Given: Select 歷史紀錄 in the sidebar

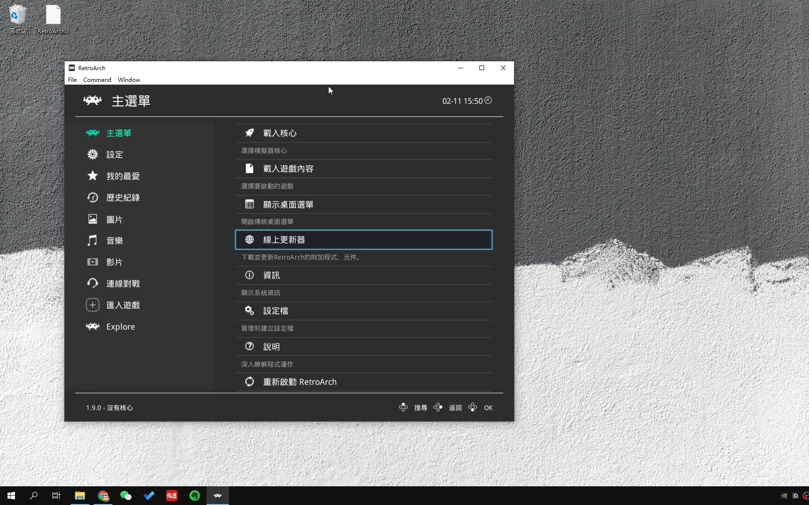Looking at the screenshot, I should [x=123, y=198].
